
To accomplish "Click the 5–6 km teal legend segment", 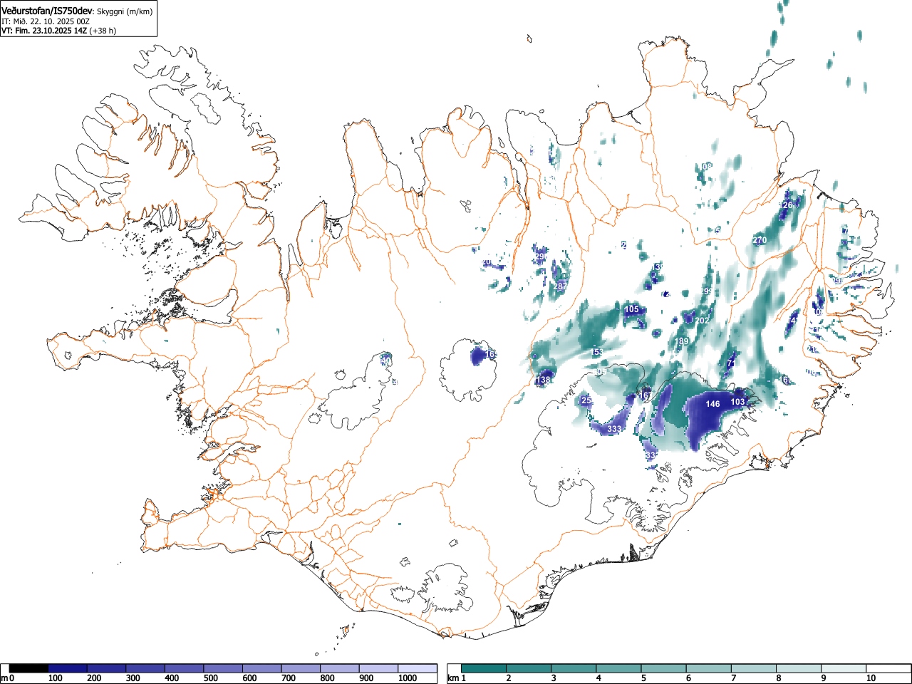I will coord(665,668).
